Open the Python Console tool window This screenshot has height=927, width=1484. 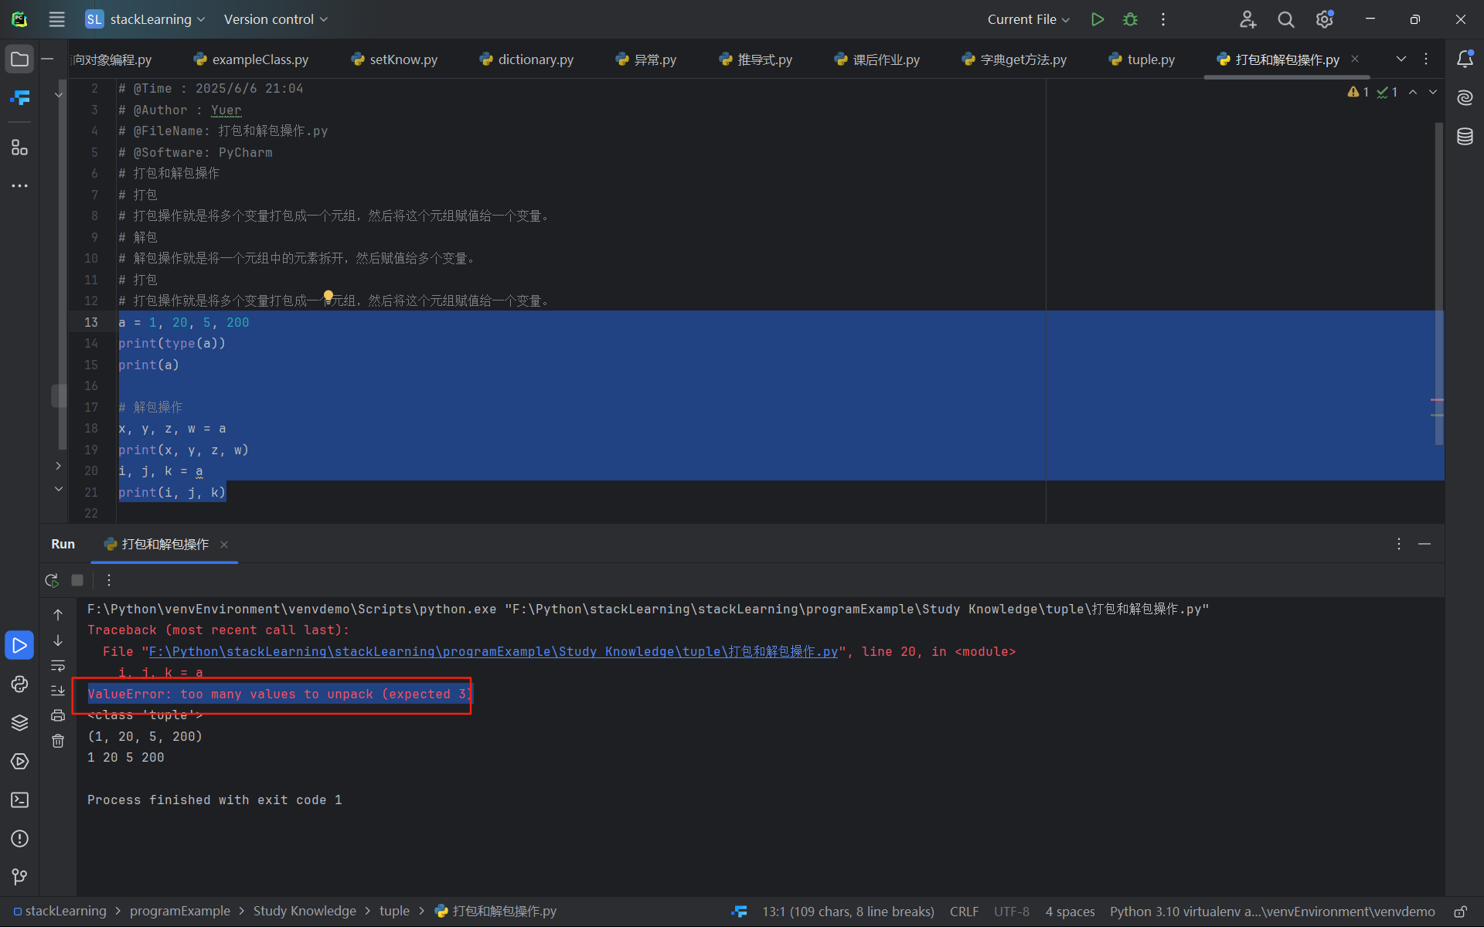click(x=19, y=684)
